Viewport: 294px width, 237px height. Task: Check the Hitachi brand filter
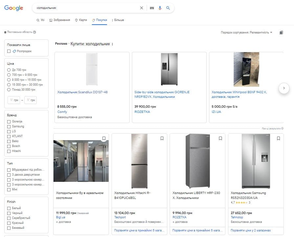click(x=9, y=151)
